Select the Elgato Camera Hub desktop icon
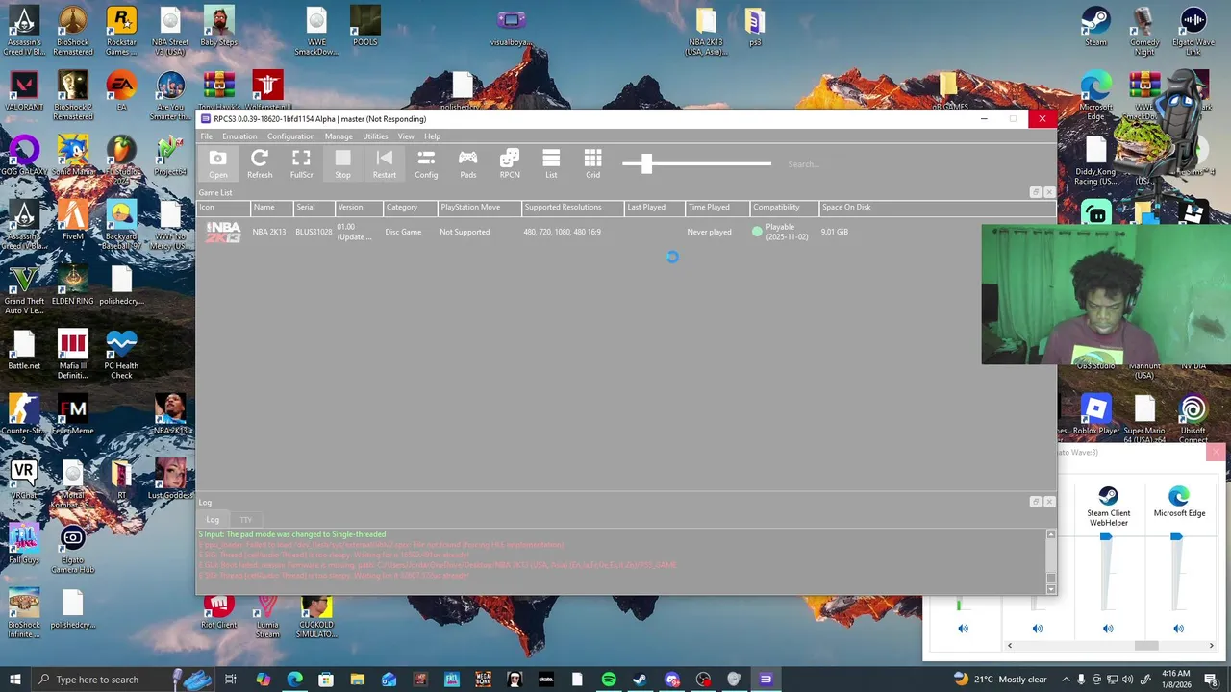Viewport: 1231px width, 692px height. 72,549
